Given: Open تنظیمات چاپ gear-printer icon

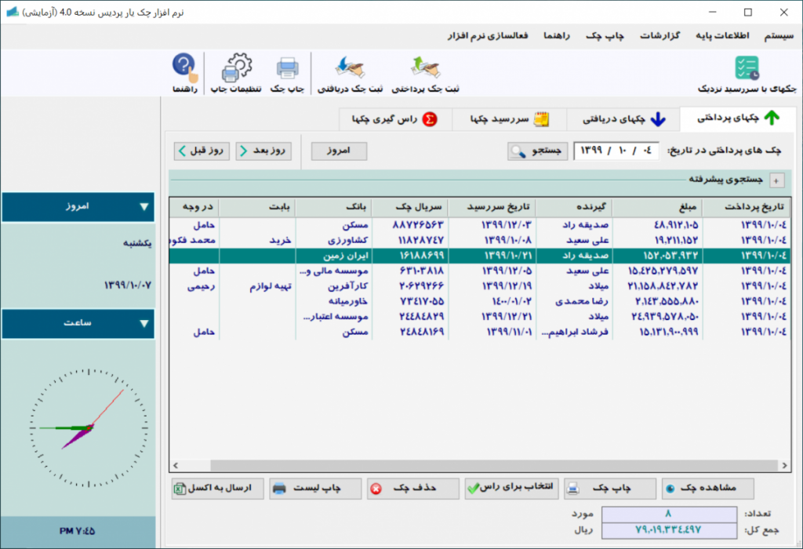Looking at the screenshot, I should [237, 67].
